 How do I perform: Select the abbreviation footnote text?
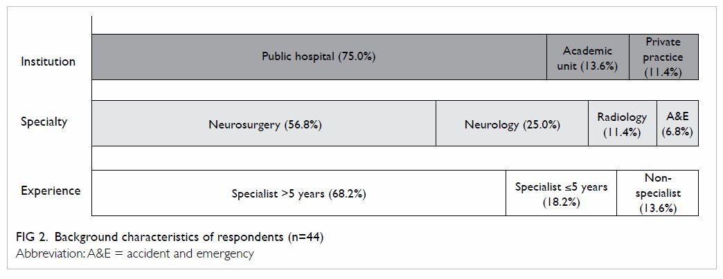click(x=134, y=253)
